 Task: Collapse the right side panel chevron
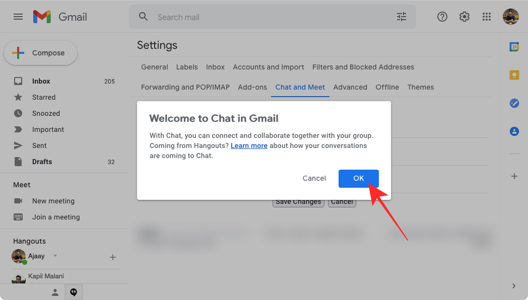(514, 286)
